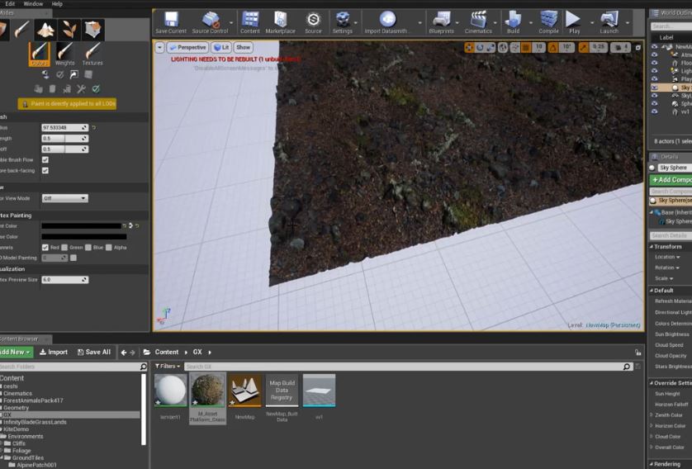This screenshot has height=469, width=692.
Task: Open the Window menu
Action: [33, 4]
